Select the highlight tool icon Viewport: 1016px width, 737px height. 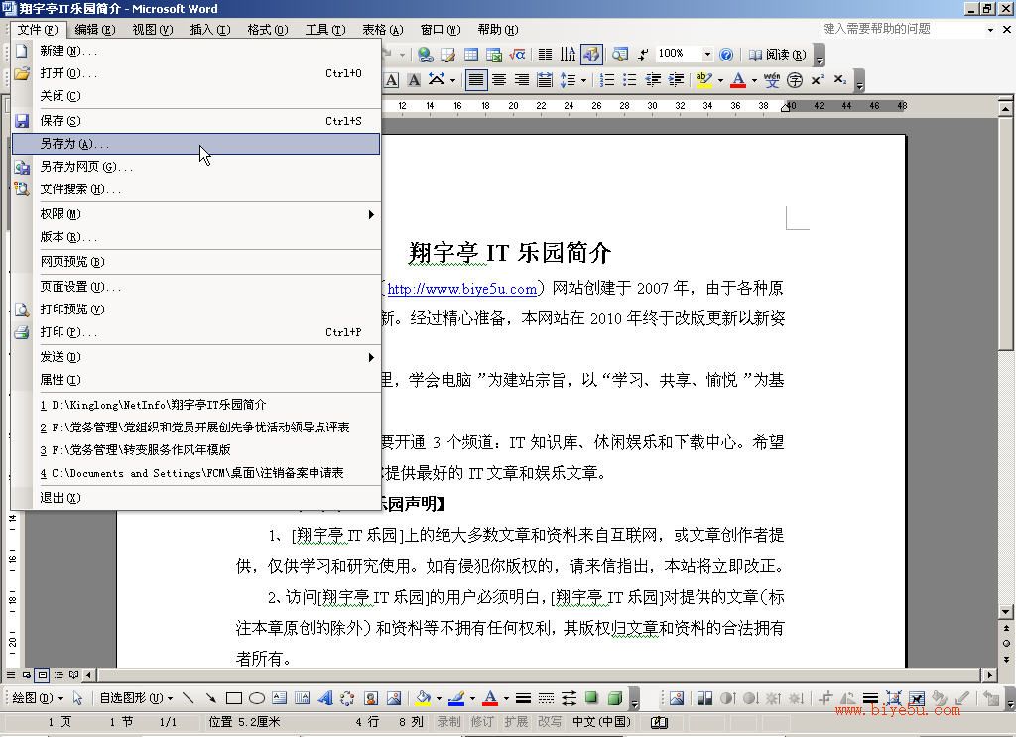click(705, 79)
